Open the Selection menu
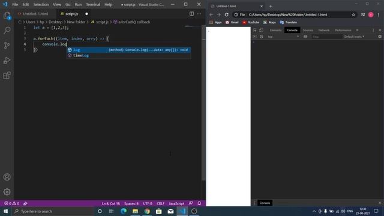This screenshot has width=384, height=216. 41,4
